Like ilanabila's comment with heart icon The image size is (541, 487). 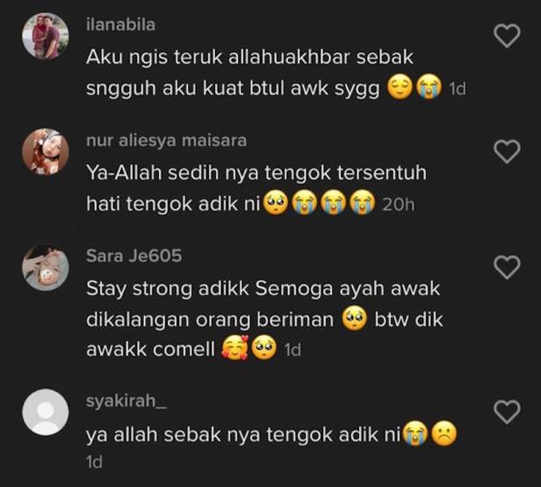pos(507,36)
